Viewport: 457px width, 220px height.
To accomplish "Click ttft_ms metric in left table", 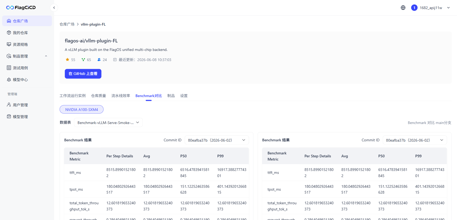I will 75,173.
